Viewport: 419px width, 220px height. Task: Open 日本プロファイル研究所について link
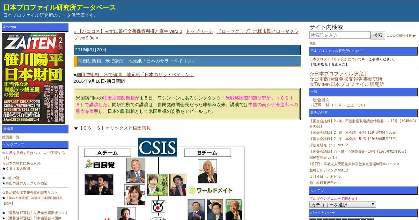pos(336,59)
